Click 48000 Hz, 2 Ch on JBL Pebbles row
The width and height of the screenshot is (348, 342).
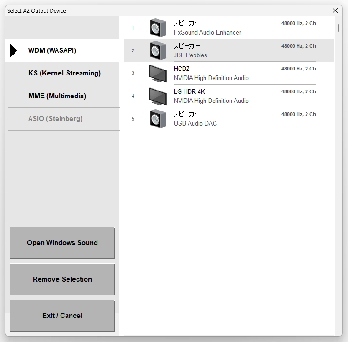298,46
